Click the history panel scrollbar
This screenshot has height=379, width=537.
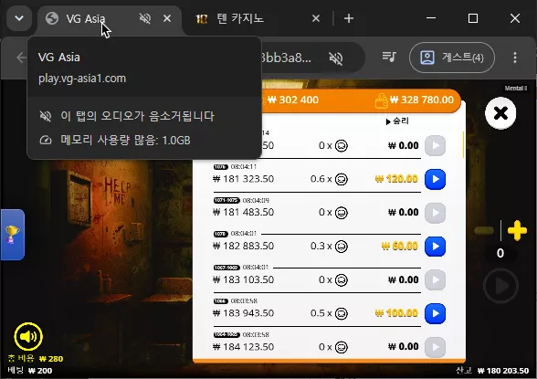pyautogui.click(x=463, y=145)
